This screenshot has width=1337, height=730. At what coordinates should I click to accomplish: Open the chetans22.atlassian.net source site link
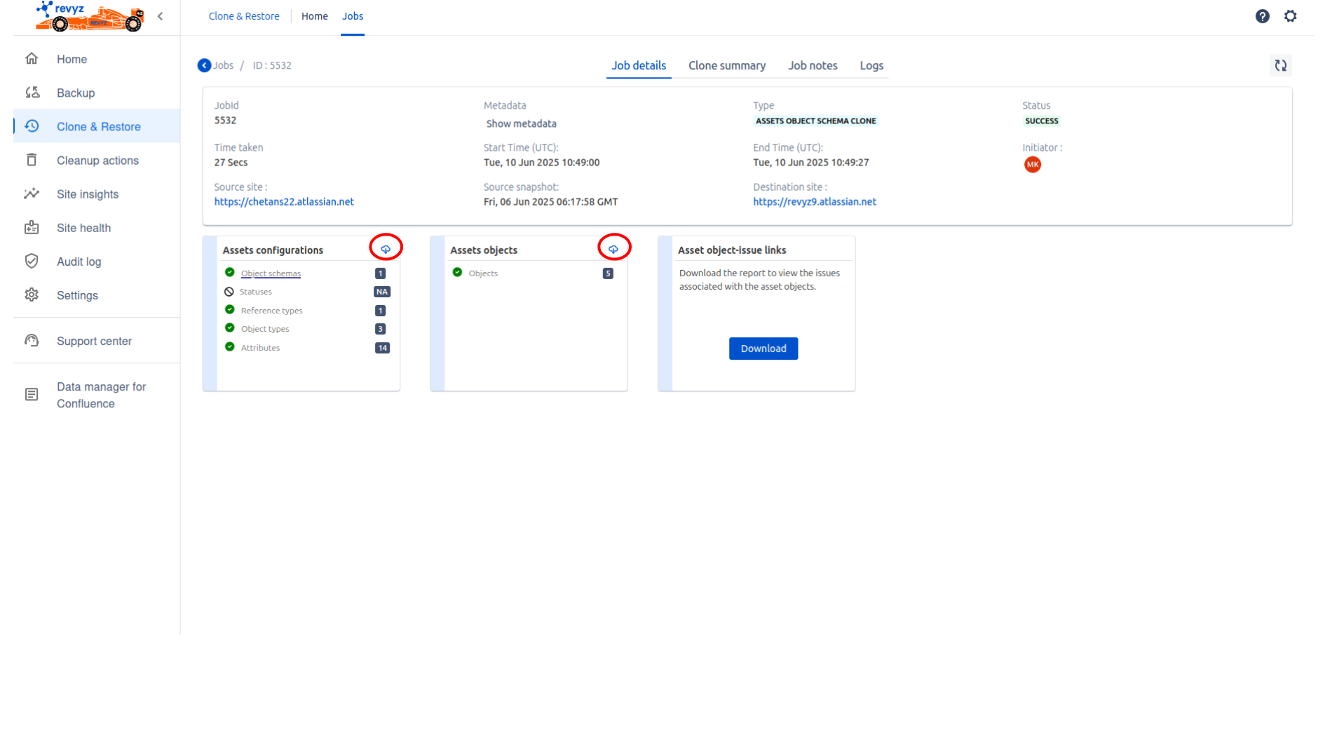[x=284, y=202]
